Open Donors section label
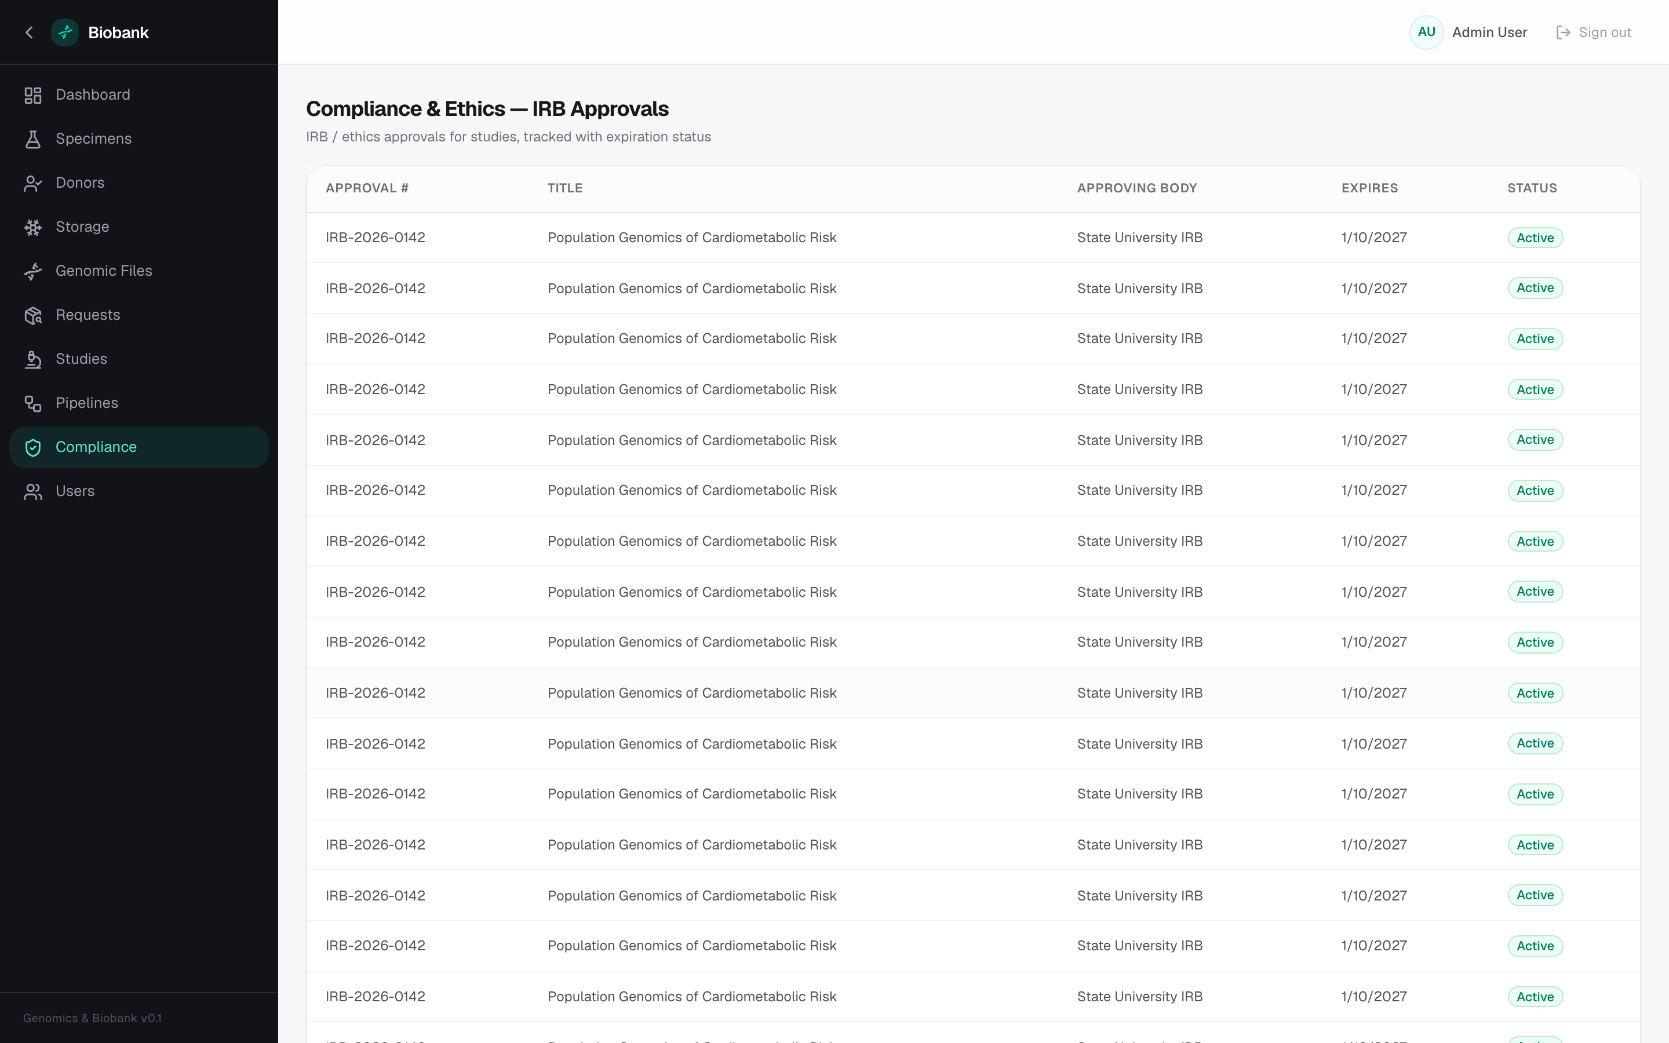The height and width of the screenshot is (1043, 1669). [80, 183]
